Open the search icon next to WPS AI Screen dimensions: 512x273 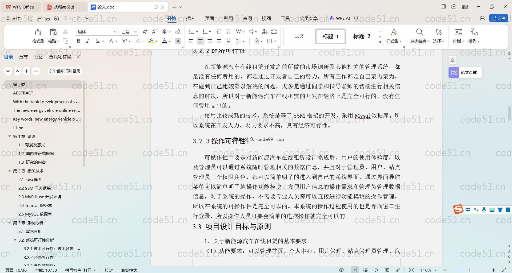coord(357,18)
